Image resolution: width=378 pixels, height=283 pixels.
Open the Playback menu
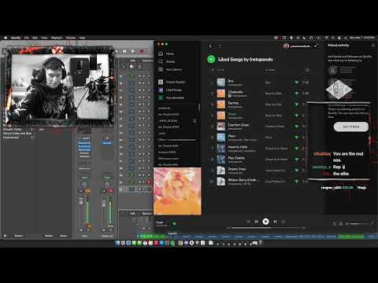pos(57,38)
